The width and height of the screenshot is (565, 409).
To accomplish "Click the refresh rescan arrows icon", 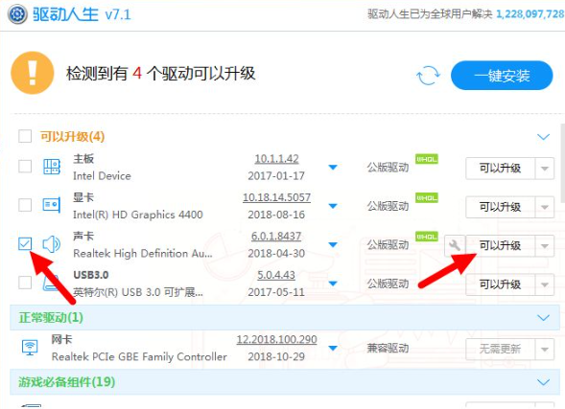I will (x=428, y=75).
